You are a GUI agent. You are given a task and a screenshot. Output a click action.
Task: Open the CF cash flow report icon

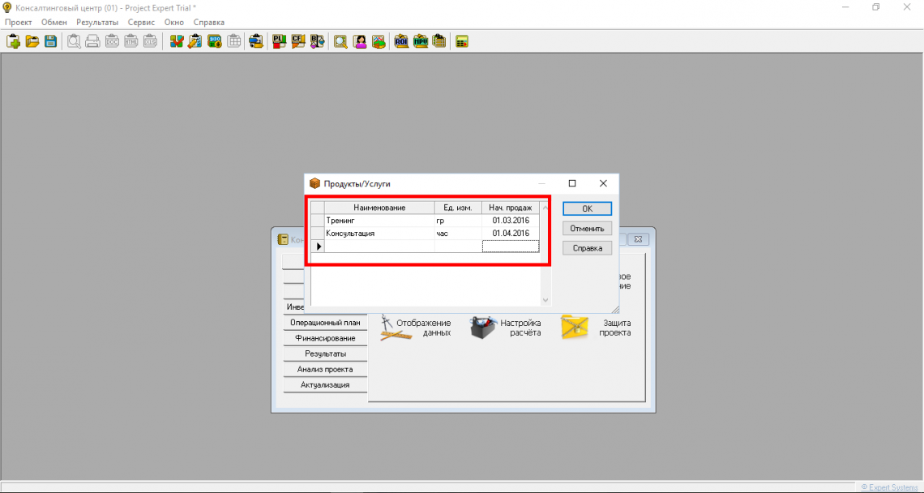tap(298, 41)
